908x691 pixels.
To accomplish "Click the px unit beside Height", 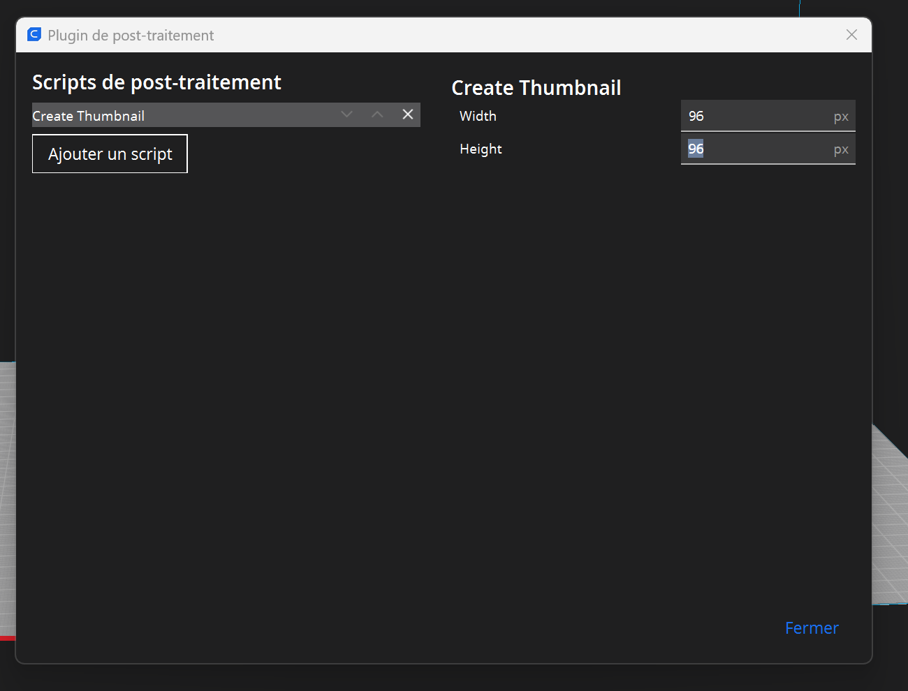I will tap(841, 149).
